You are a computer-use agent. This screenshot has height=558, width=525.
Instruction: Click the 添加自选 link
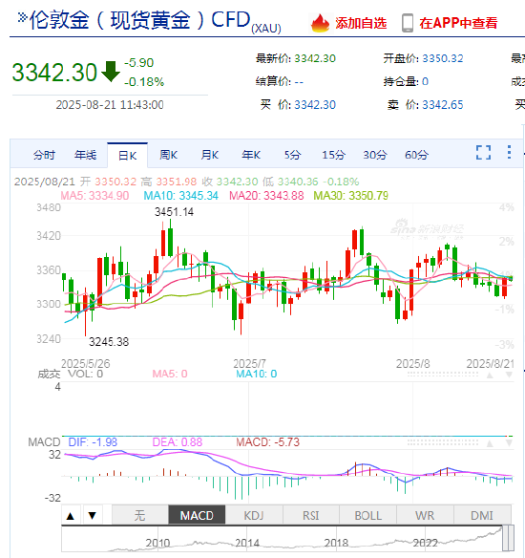pos(361,23)
